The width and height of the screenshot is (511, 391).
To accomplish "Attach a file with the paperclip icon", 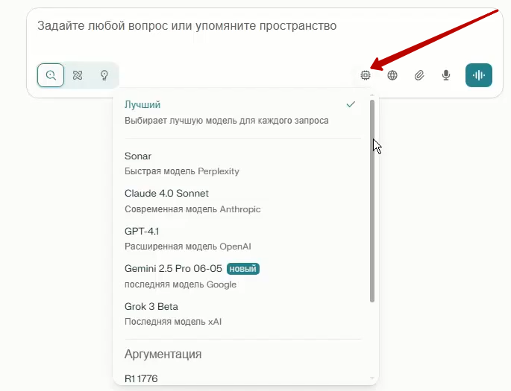I will [419, 75].
